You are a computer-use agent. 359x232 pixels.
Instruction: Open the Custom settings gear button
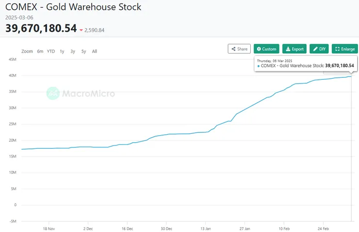click(266, 49)
